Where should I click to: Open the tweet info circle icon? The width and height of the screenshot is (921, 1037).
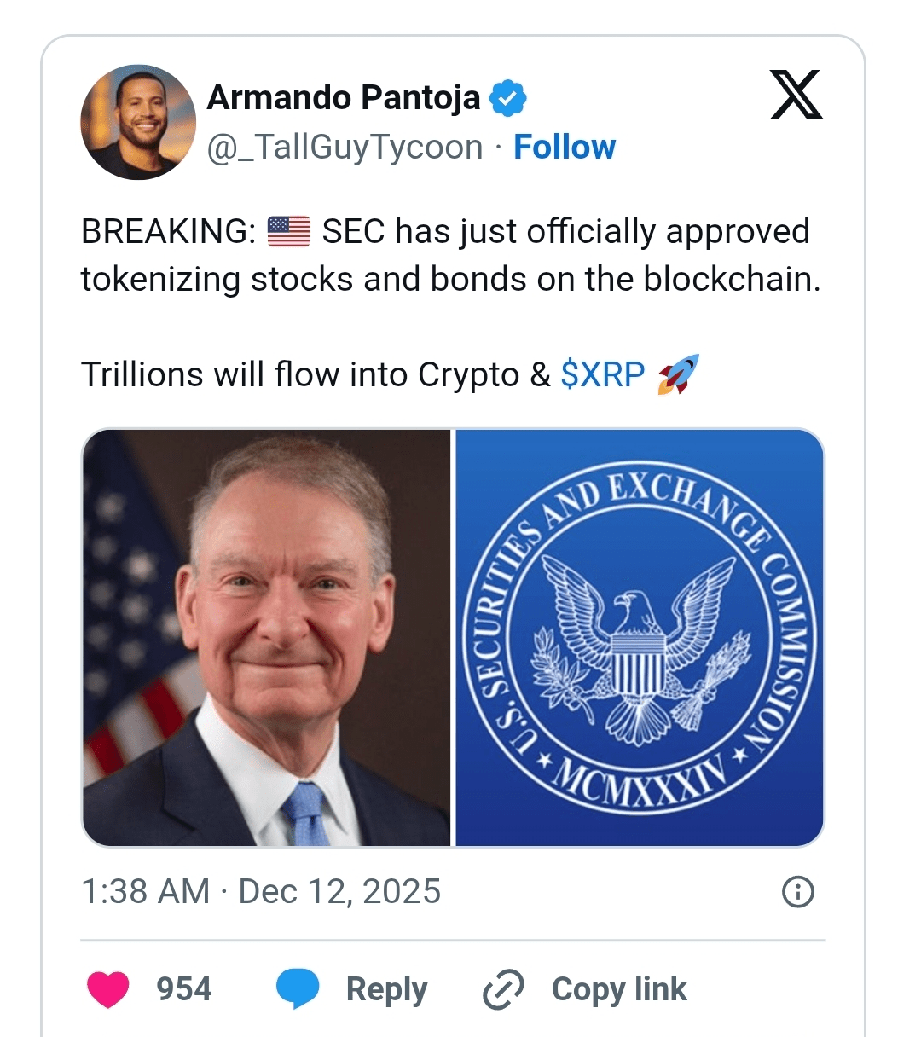pyautogui.click(x=798, y=892)
